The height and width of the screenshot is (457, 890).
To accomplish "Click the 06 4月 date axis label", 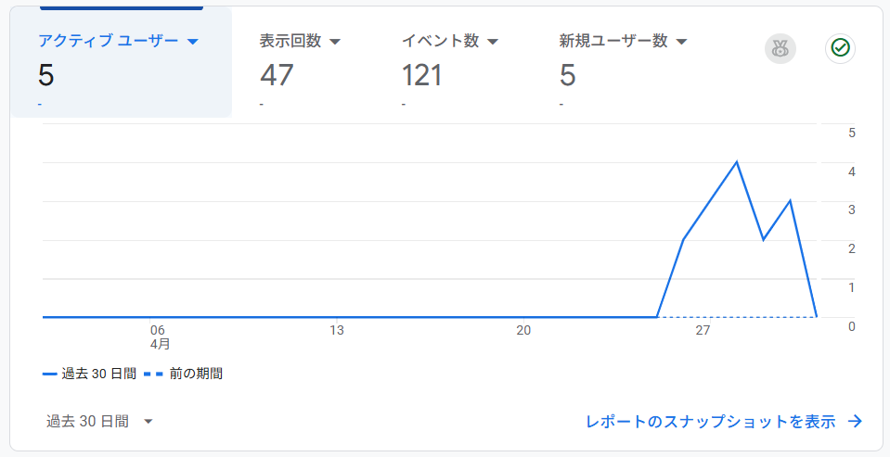I will (160, 336).
